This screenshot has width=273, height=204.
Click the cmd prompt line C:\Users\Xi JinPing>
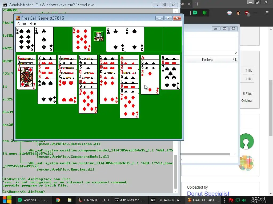(24, 192)
